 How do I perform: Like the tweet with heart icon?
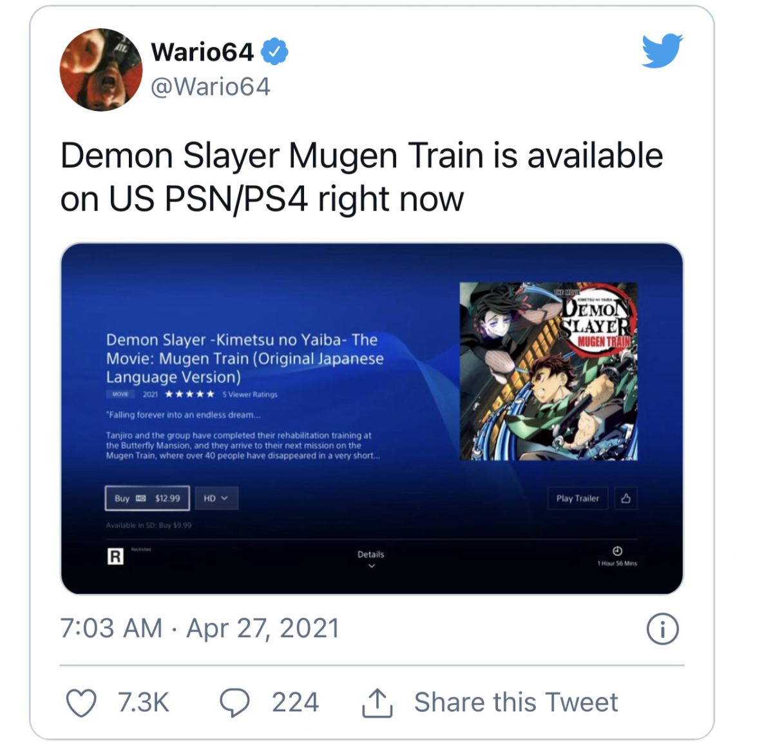click(82, 703)
